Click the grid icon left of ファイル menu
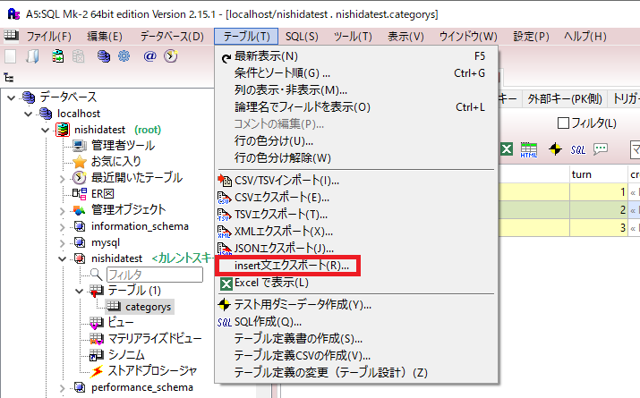The height and width of the screenshot is (398, 640). click(x=12, y=36)
